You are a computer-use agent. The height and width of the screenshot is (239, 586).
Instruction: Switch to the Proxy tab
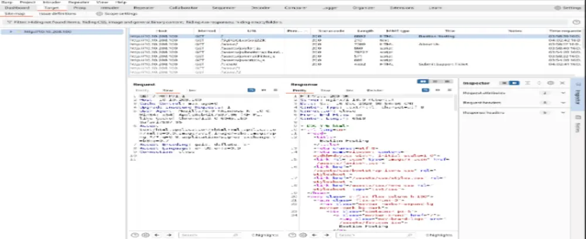pos(79,8)
